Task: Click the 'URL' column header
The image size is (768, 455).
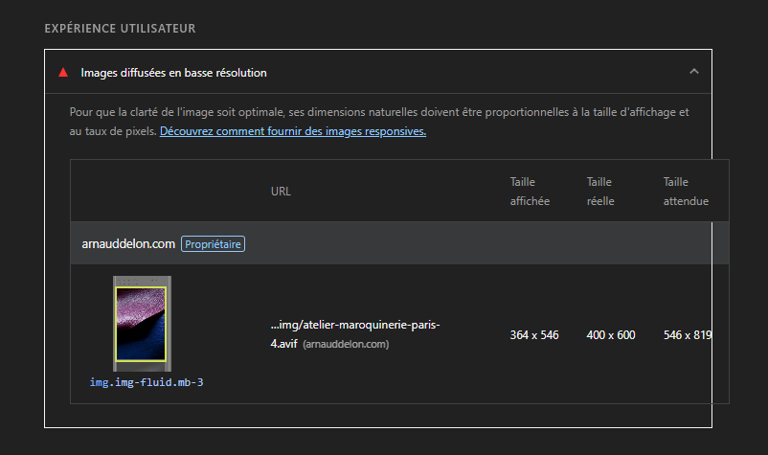Action: (x=281, y=191)
